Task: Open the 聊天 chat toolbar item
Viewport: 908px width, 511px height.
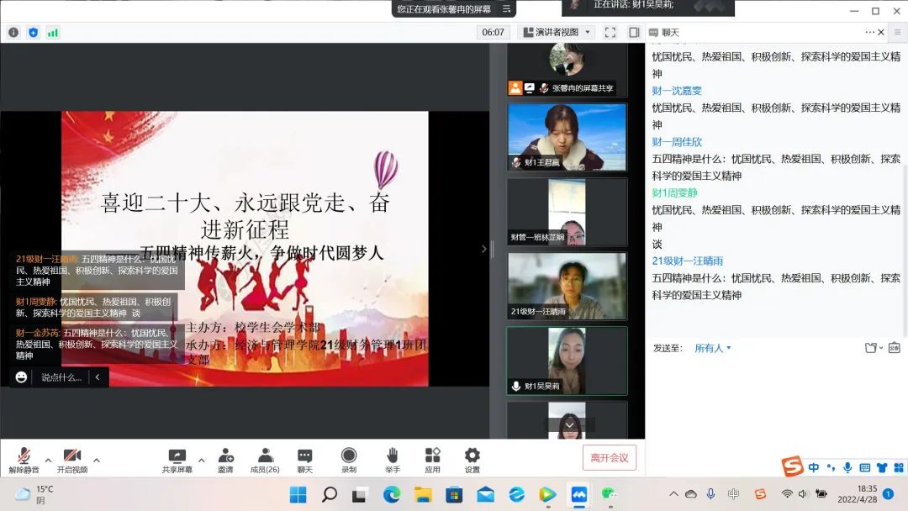Action: pyautogui.click(x=304, y=456)
